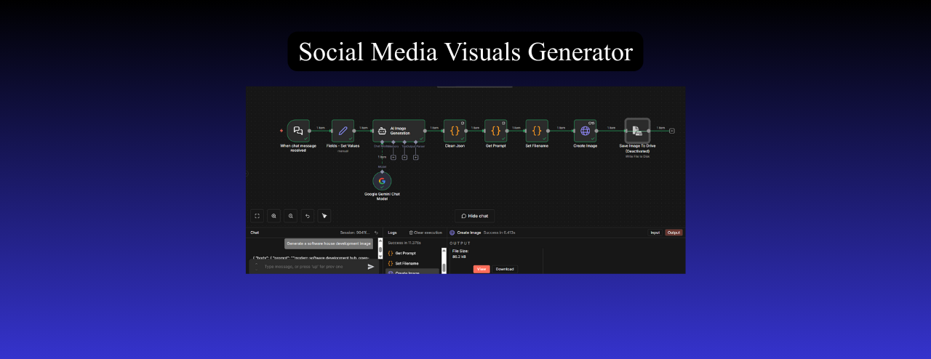Click the Download button

(505, 269)
